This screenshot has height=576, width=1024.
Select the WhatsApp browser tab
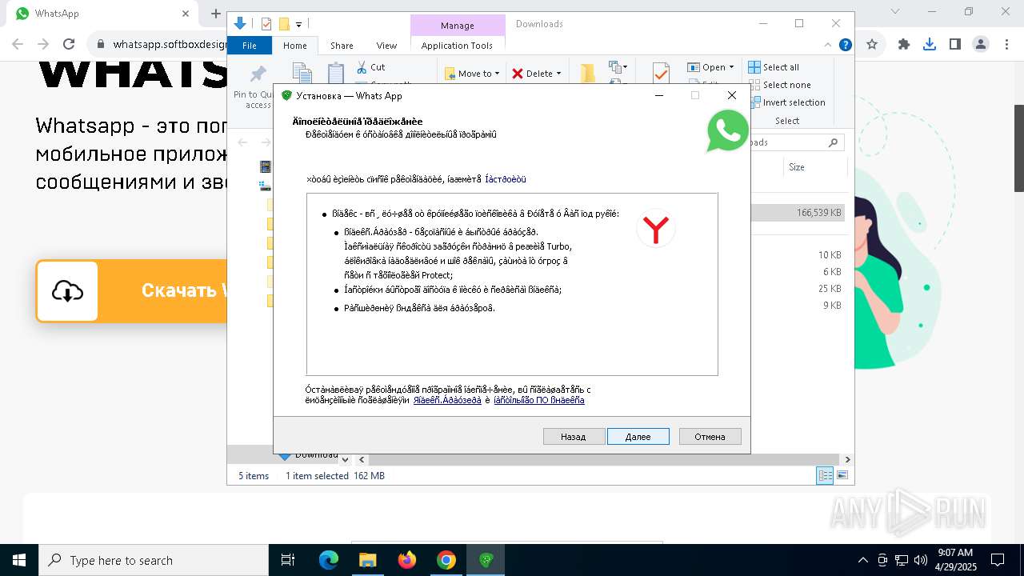[x=104, y=14]
